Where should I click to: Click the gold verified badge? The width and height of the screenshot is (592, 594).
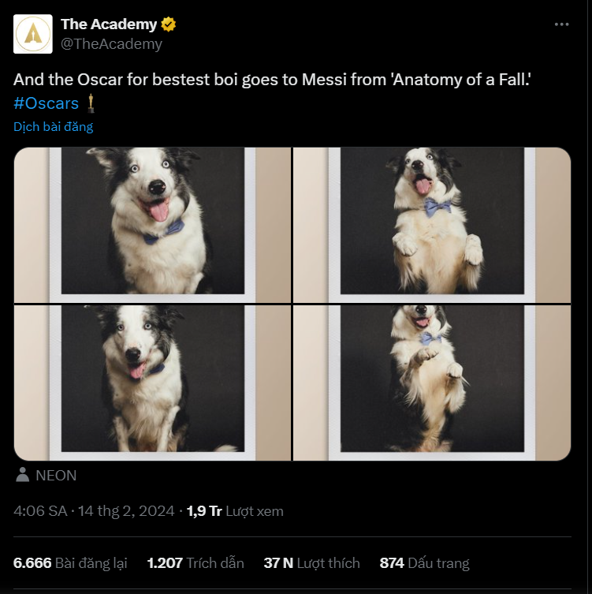click(x=169, y=24)
